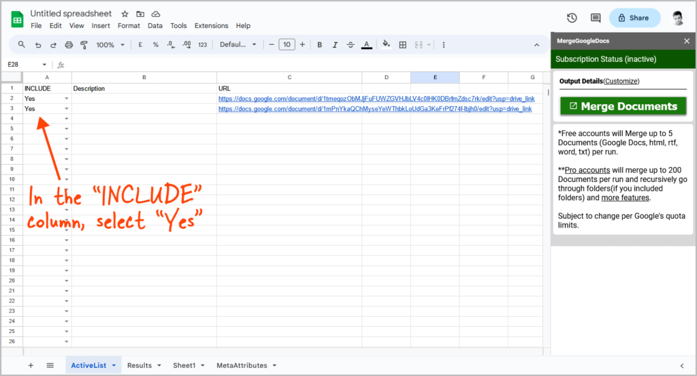Print the spreadsheet with printer icon
The width and height of the screenshot is (697, 376).
pyautogui.click(x=69, y=45)
